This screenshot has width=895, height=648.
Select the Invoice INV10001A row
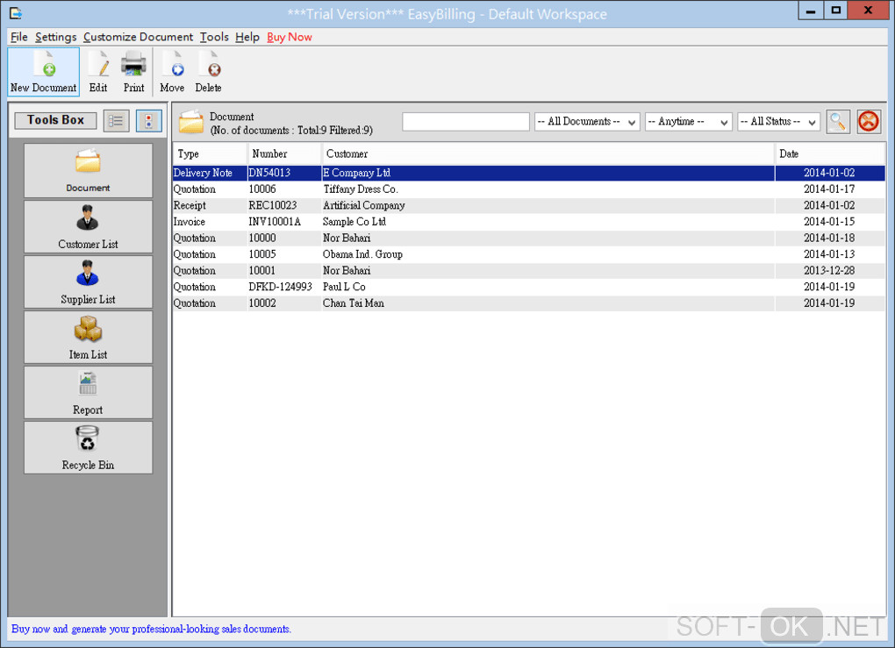[x=529, y=222]
